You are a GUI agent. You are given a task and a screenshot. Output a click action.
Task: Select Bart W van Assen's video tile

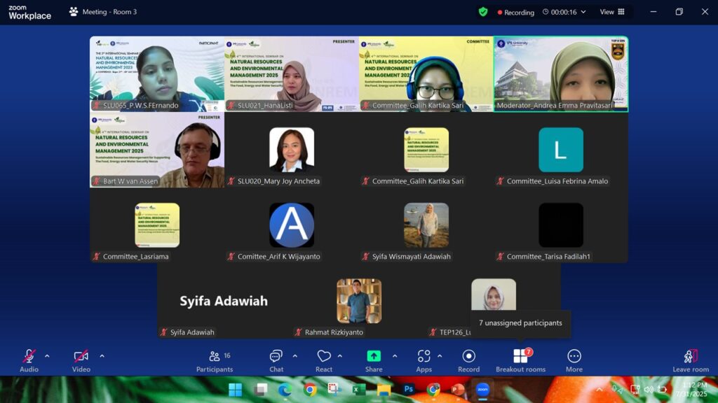pos(157,150)
